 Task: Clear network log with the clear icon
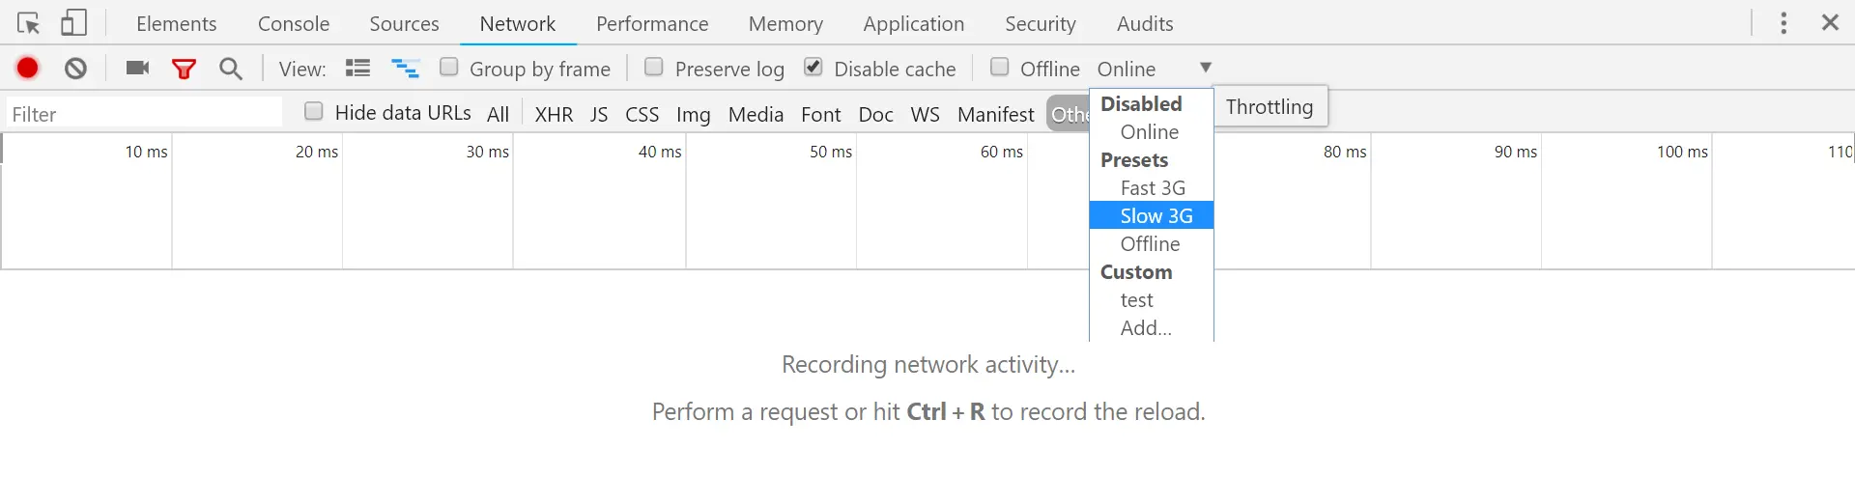76,68
